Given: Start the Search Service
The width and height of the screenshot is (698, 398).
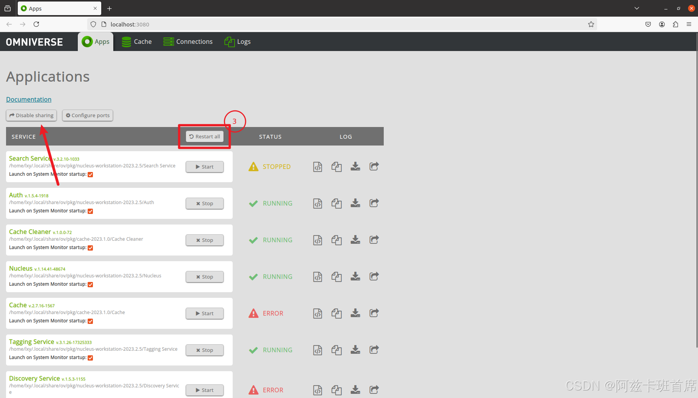Looking at the screenshot, I should [205, 167].
